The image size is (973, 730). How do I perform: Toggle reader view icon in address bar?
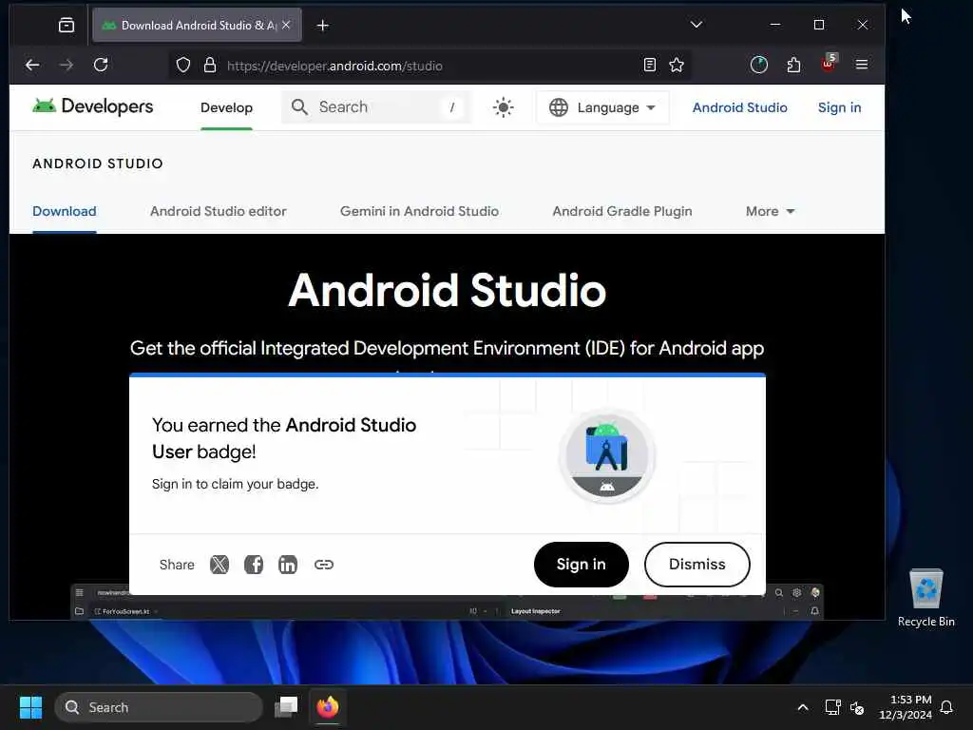point(650,66)
